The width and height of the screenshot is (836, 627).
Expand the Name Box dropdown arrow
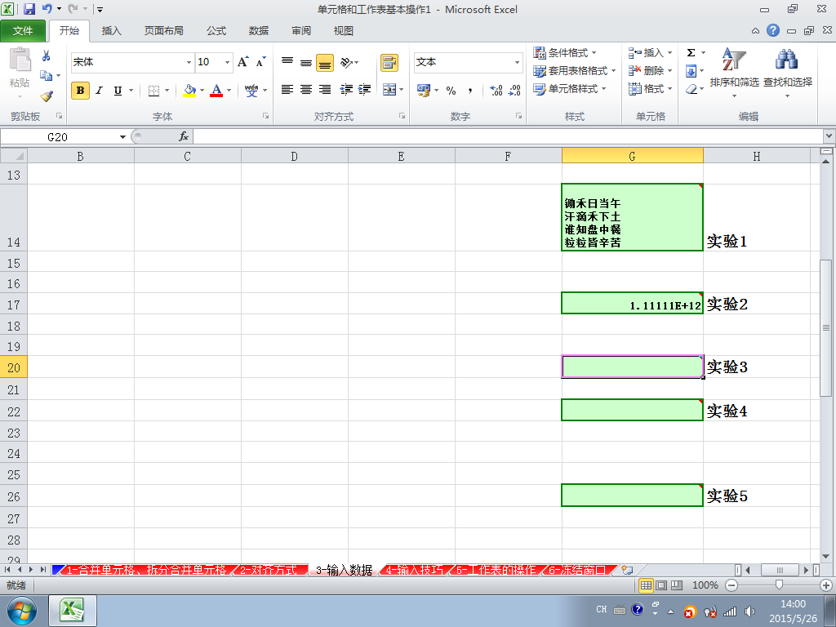(x=122, y=137)
